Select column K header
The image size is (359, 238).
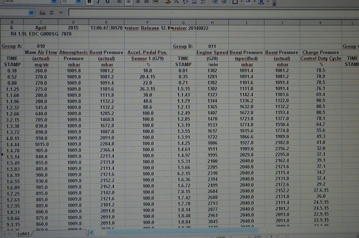pos(321,22)
